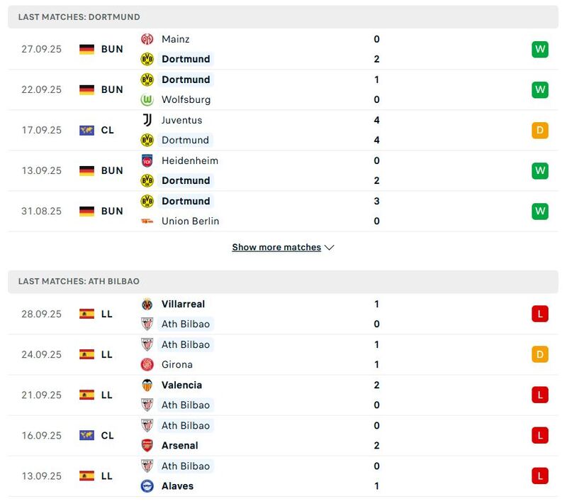Open the Arsenal club crest
The height and width of the screenshot is (504, 567).
click(149, 446)
